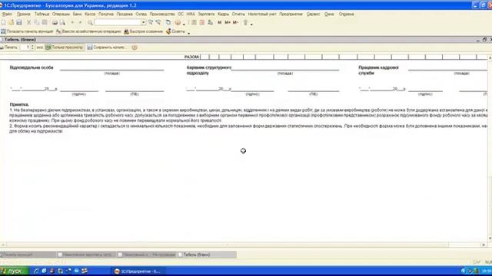The height and width of the screenshot is (276, 492).
Task: Click the Internet Explorer quick launch icon
Action: click(x=36, y=271)
